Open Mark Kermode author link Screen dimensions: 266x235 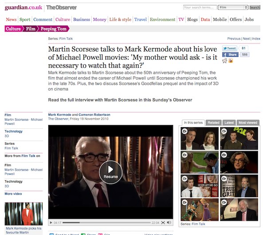click(x=59, y=115)
